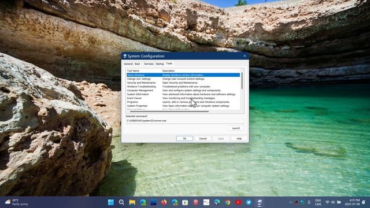Image resolution: width=370 pixels, height=208 pixels.
Task: Select Programs tool row
Action: (x=183, y=102)
